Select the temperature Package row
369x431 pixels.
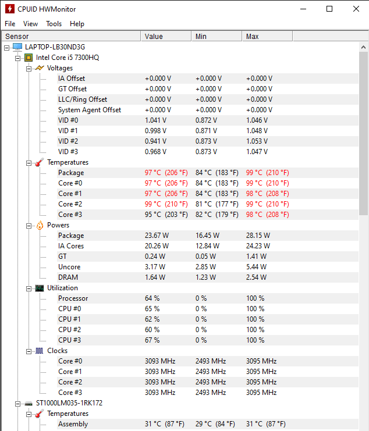coord(208,173)
